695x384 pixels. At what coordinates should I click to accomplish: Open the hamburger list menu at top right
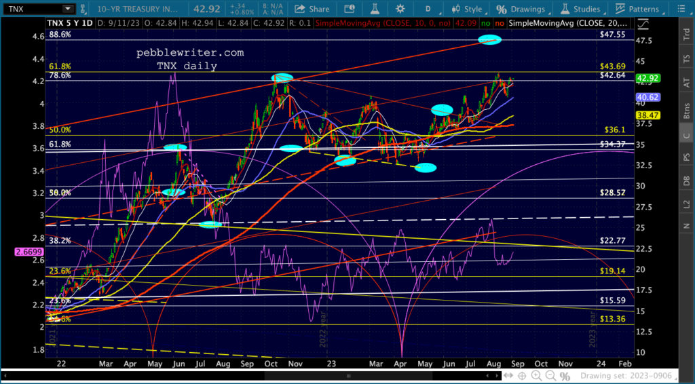(679, 9)
